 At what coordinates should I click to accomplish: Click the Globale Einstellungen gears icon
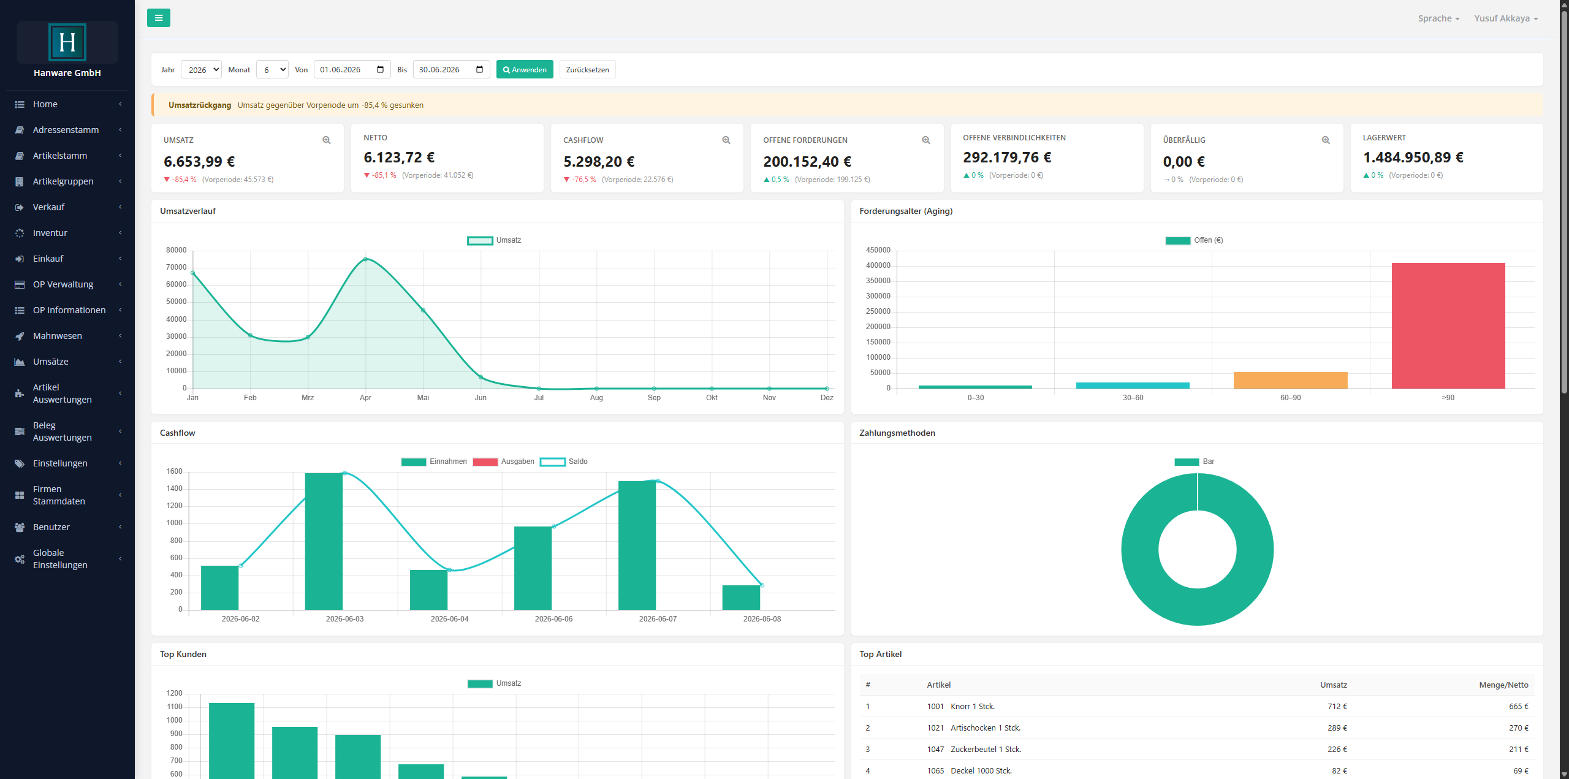click(20, 559)
